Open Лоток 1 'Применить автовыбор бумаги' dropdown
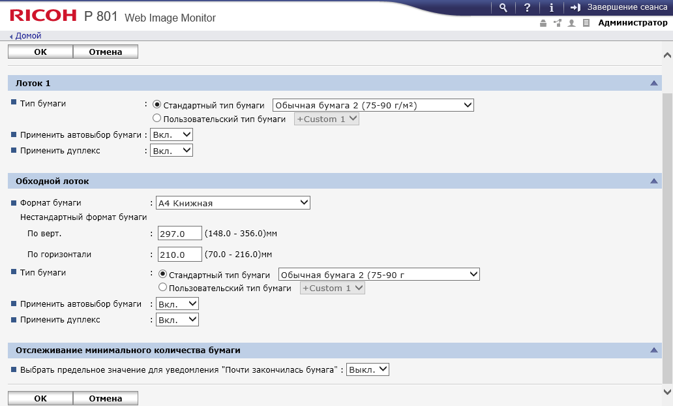Viewport: 673px width, 406px height. (172, 134)
